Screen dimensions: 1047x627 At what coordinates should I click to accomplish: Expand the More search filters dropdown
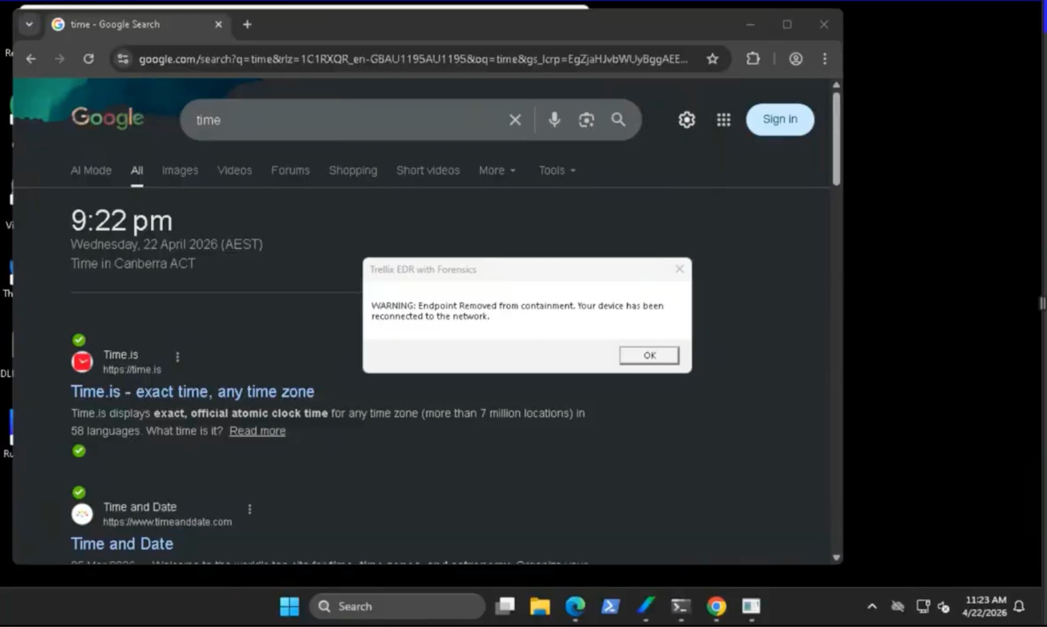pyautogui.click(x=497, y=170)
